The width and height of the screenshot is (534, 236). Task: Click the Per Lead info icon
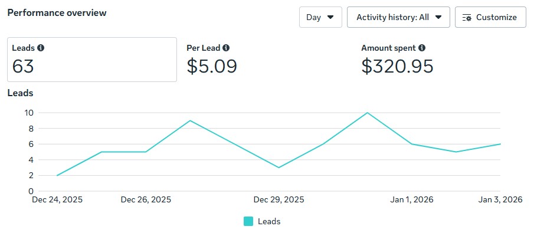(x=226, y=48)
